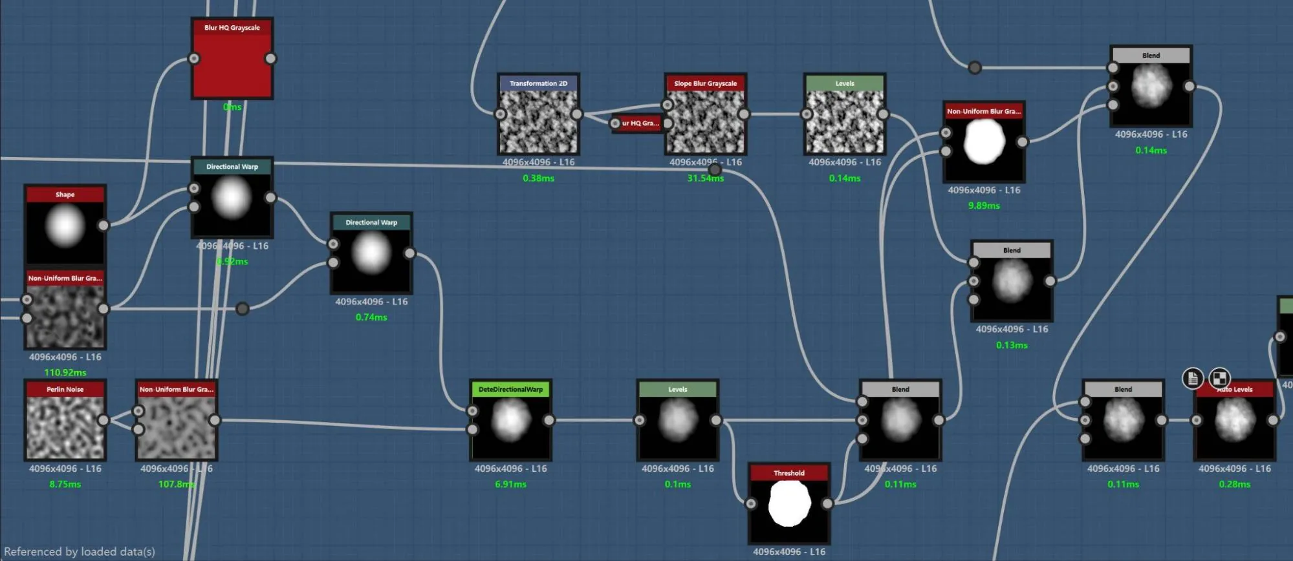Click the 'Referenced by loaded data(s)' status text

tap(80, 552)
